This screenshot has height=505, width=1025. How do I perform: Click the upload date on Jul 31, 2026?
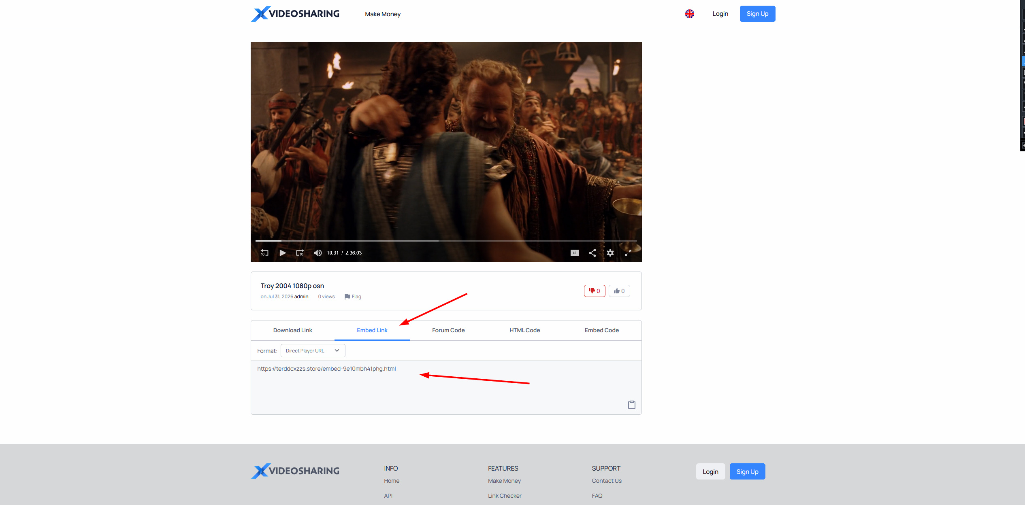(x=277, y=297)
